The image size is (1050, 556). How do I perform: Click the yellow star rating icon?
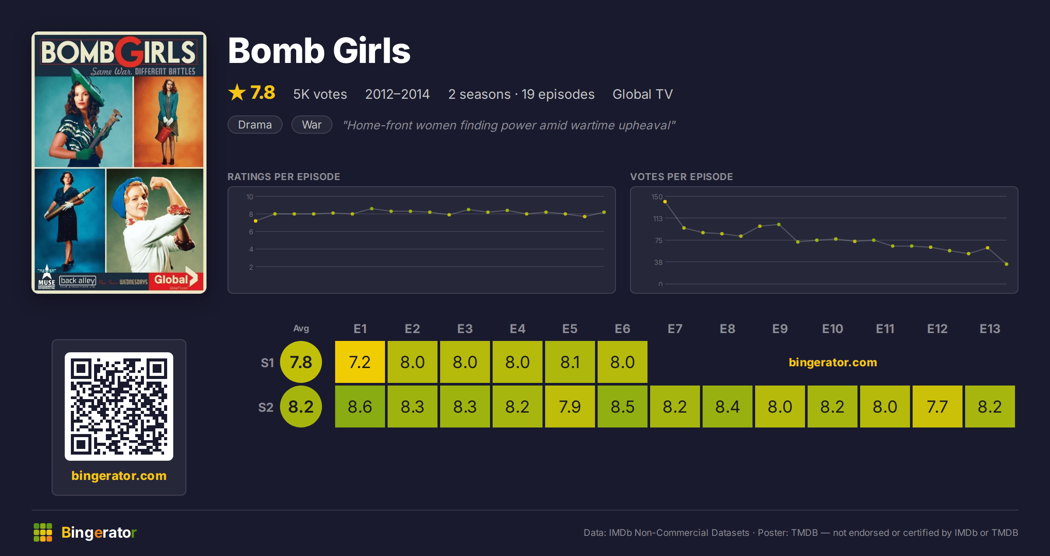click(237, 92)
